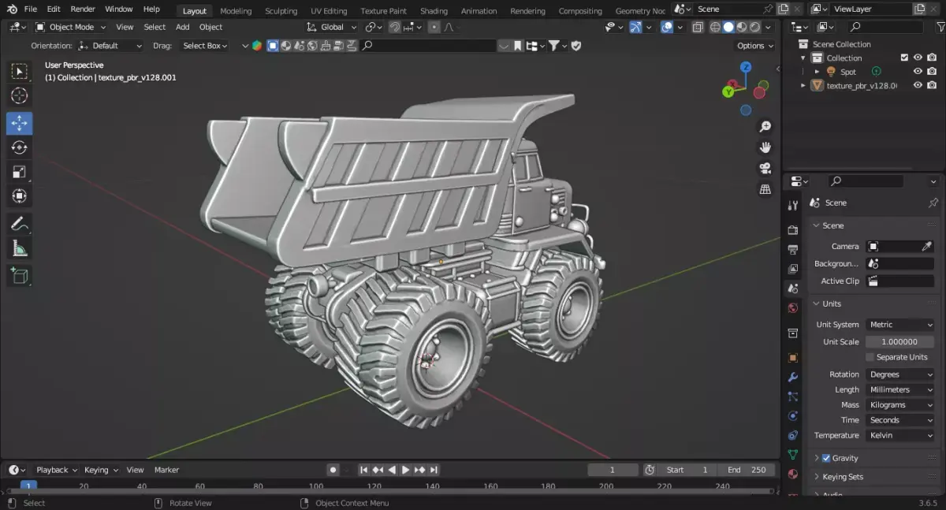Open the Output properties tab
The image size is (946, 510).
793,250
